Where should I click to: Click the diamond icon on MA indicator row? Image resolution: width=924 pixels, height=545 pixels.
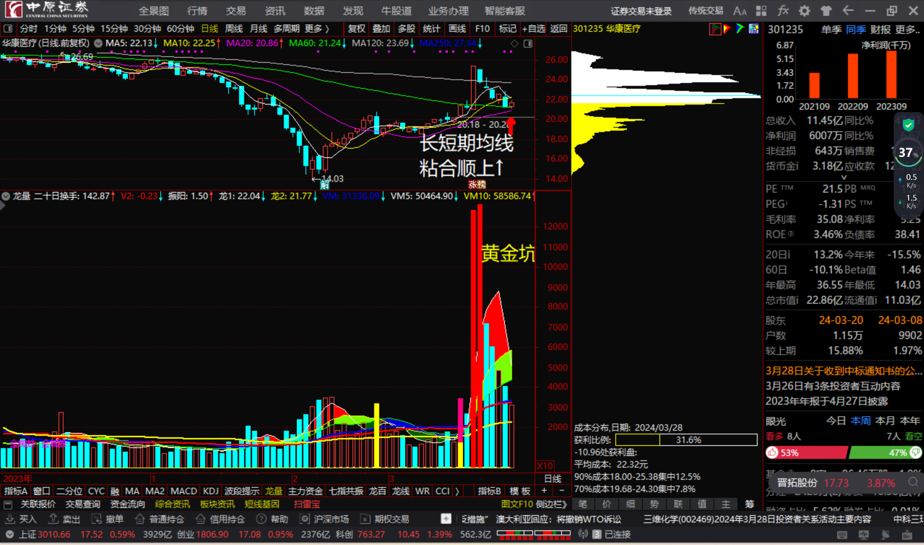click(x=514, y=44)
